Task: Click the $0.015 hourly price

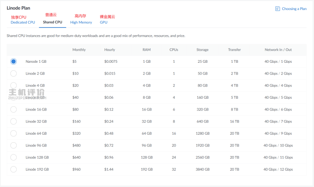Action: [110, 73]
